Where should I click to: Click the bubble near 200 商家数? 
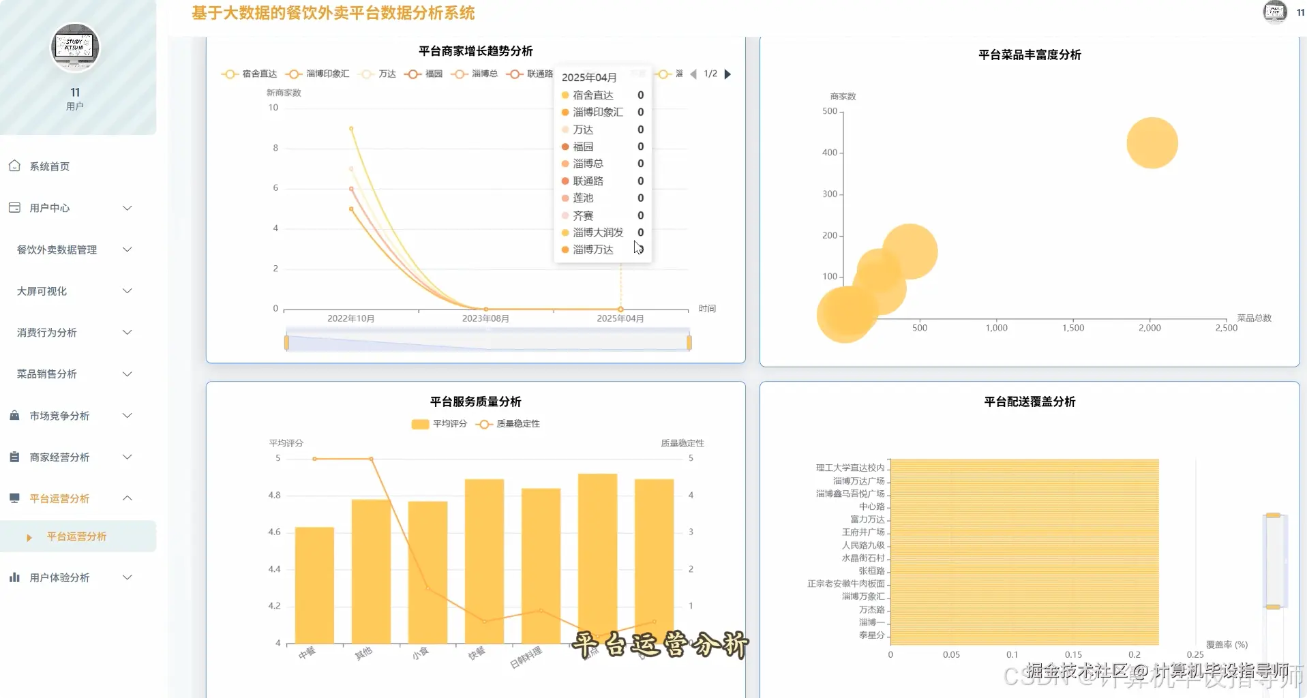[x=910, y=252]
